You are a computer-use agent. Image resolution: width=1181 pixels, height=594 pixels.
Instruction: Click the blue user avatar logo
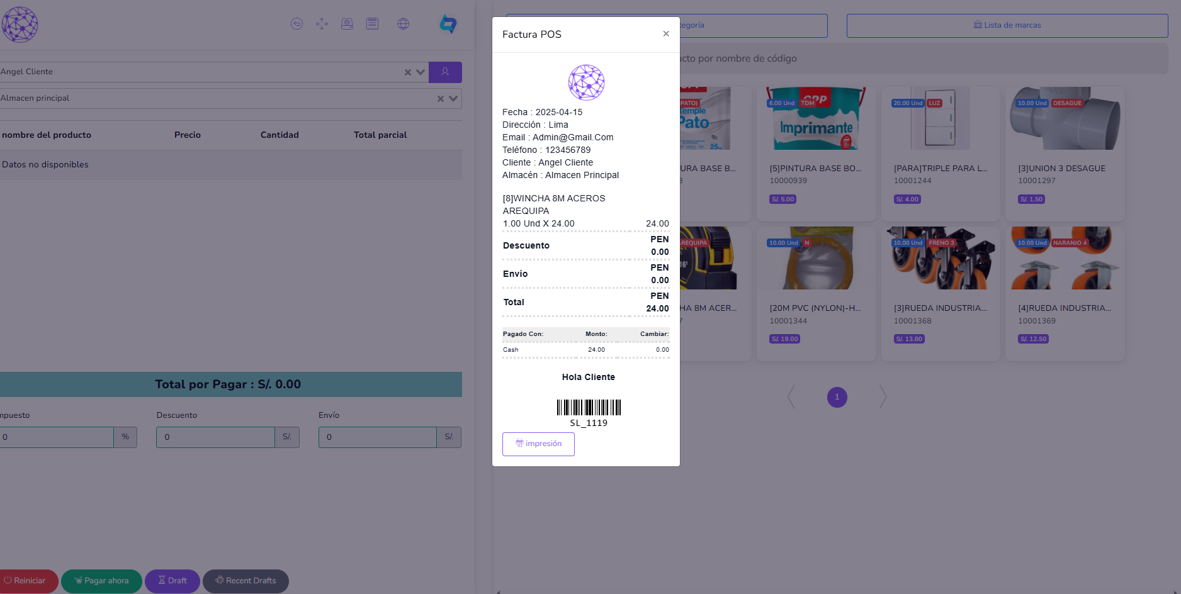[448, 24]
